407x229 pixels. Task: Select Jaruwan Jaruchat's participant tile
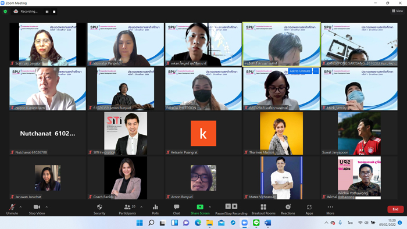click(48, 178)
